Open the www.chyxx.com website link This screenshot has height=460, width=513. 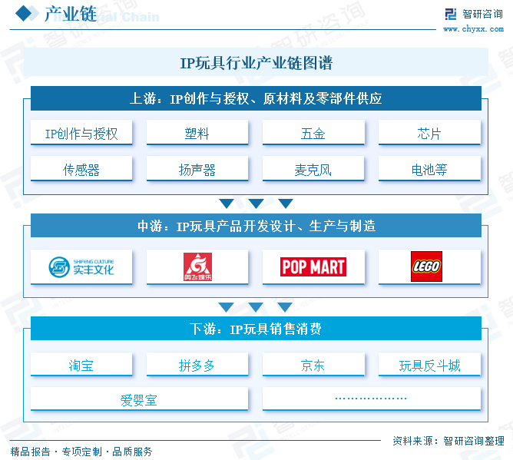pos(473,29)
